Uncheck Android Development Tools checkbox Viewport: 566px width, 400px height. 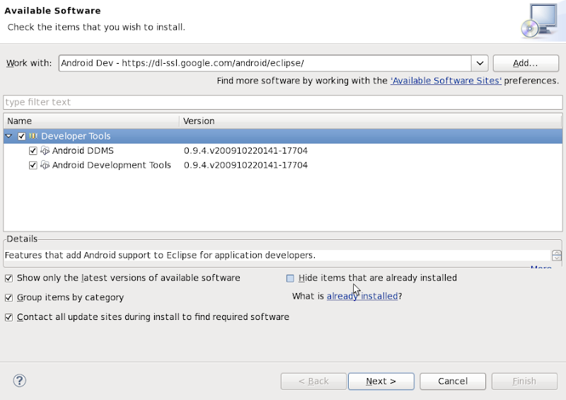(x=33, y=165)
